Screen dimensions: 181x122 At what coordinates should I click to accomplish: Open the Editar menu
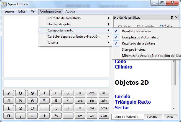pyautogui.click(x=22, y=11)
